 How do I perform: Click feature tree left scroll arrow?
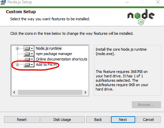click(x=14, y=93)
